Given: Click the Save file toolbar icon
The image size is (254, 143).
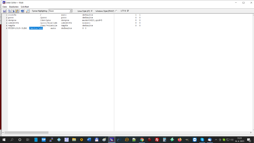Looking at the screenshot, I should click(4, 11).
